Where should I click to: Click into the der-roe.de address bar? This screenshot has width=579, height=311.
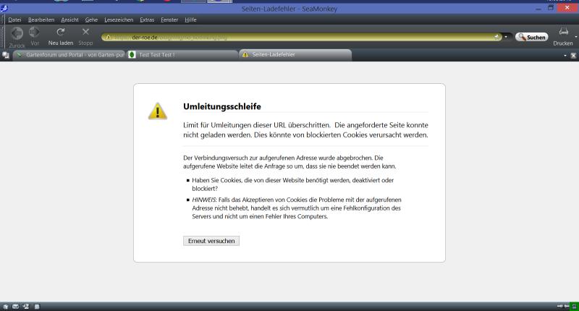289,37
